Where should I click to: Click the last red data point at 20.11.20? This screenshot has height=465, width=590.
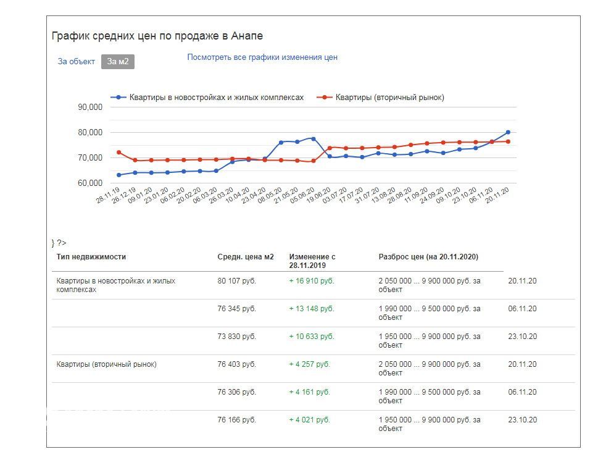click(x=508, y=141)
